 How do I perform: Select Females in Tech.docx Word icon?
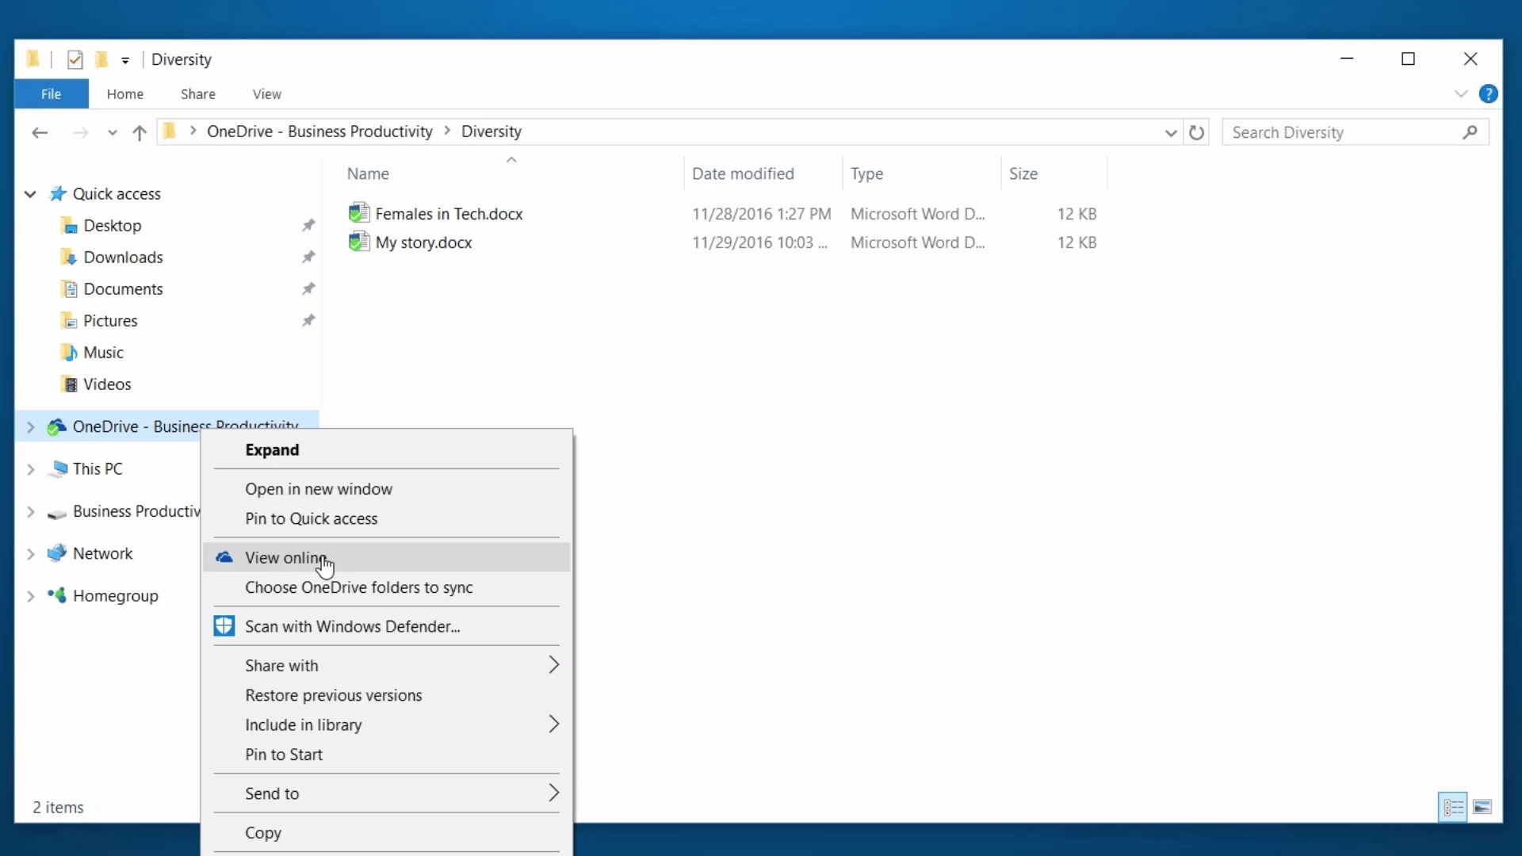pyautogui.click(x=359, y=213)
